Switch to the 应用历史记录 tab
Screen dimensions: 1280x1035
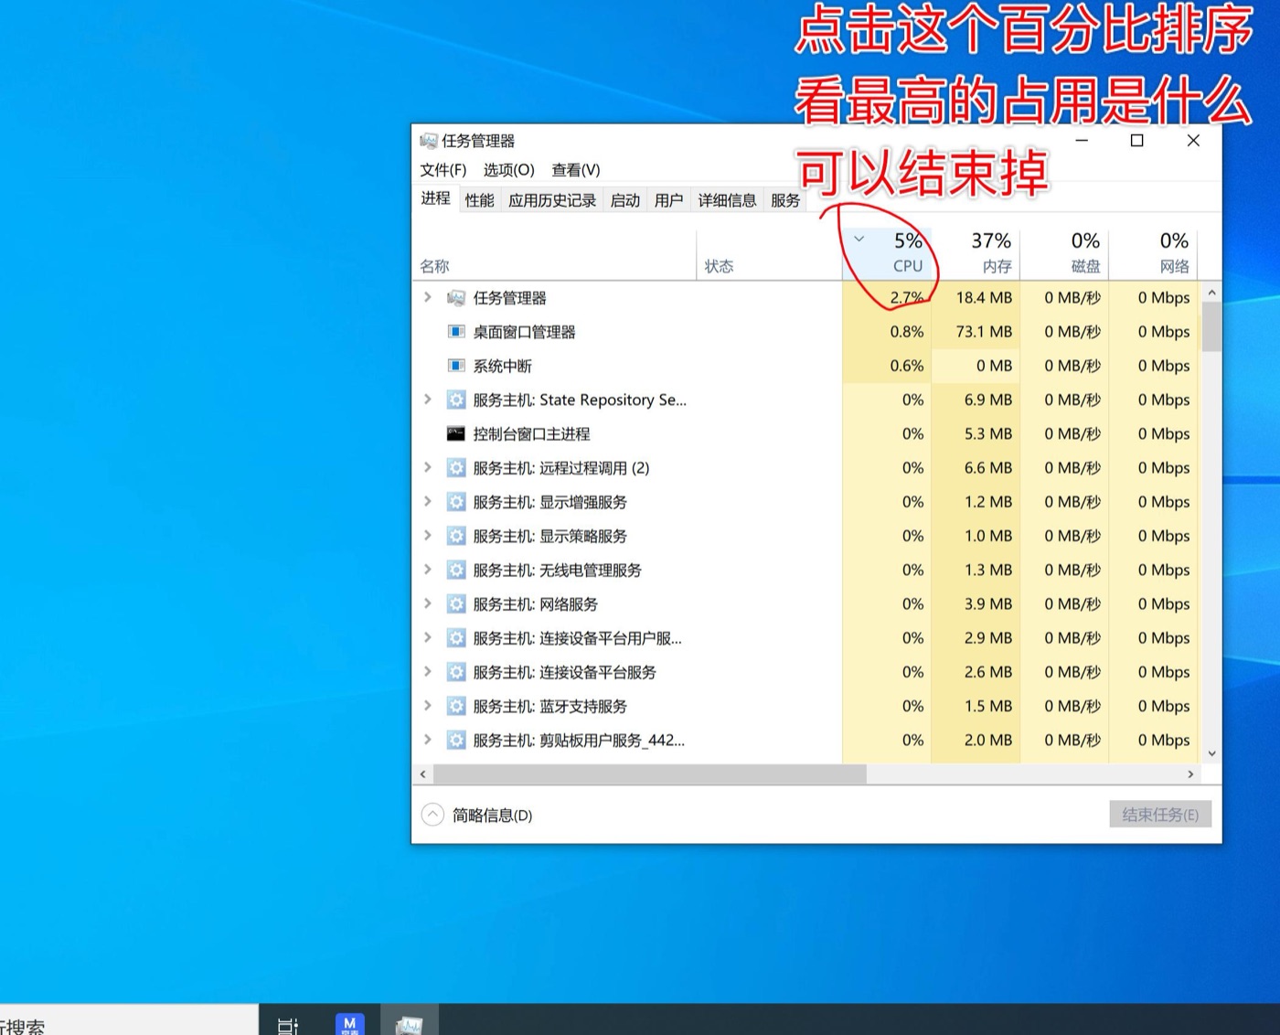(x=552, y=200)
